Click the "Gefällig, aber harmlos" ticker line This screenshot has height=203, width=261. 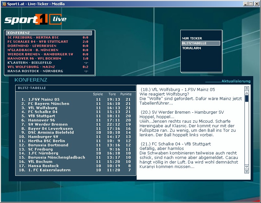click(162, 148)
